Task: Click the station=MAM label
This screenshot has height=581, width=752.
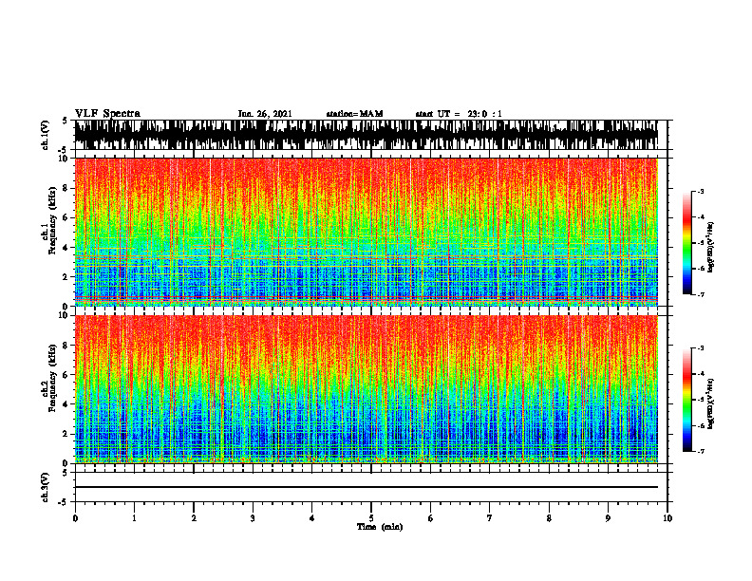Action: coord(354,114)
